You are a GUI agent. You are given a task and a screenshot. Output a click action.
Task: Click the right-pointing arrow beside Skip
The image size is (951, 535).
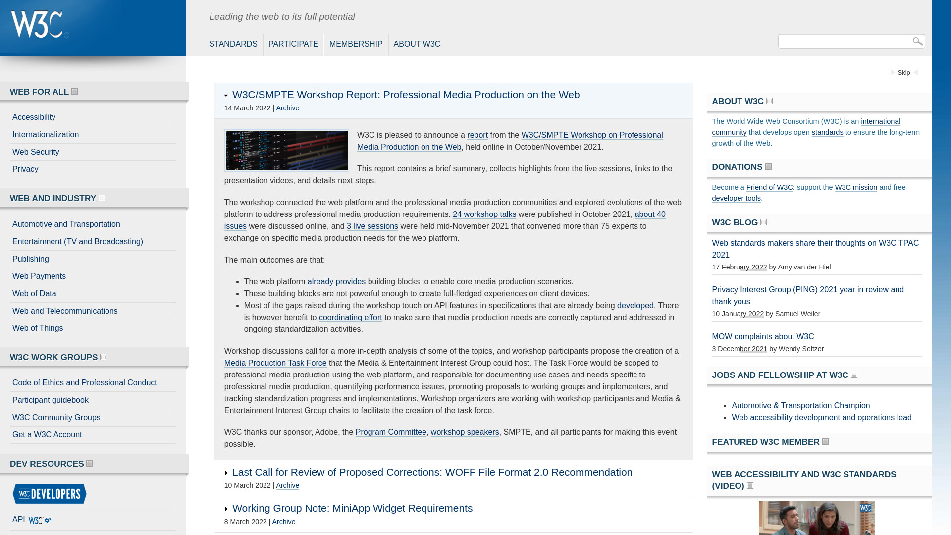click(893, 73)
